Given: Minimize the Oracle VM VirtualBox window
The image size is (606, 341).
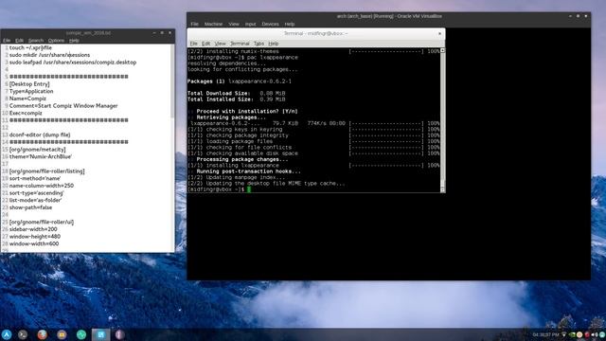Looking at the screenshot, I should point(570,16).
